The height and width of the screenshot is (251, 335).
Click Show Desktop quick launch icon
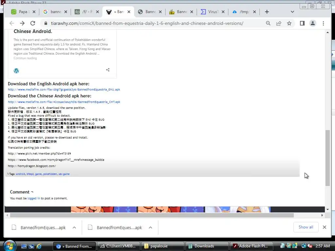click(x=24, y=246)
